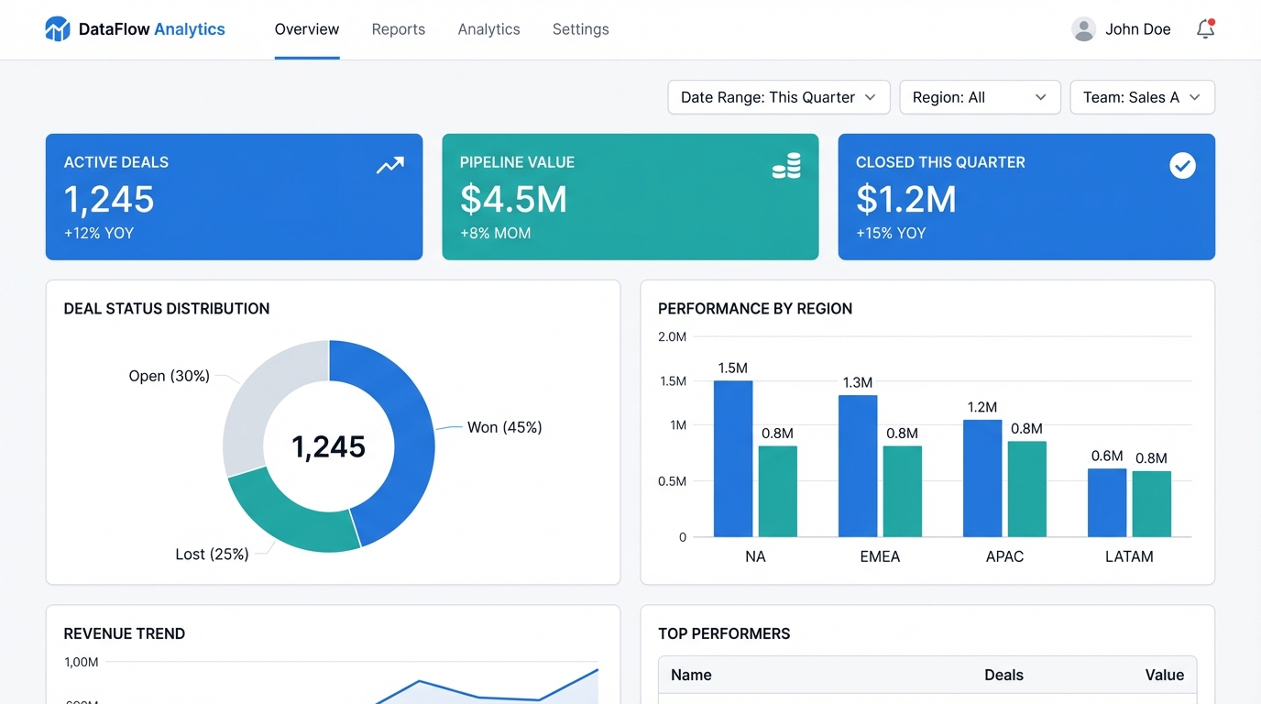Click the DataFlow Analytics logo
This screenshot has width=1261, height=704.
click(x=134, y=28)
